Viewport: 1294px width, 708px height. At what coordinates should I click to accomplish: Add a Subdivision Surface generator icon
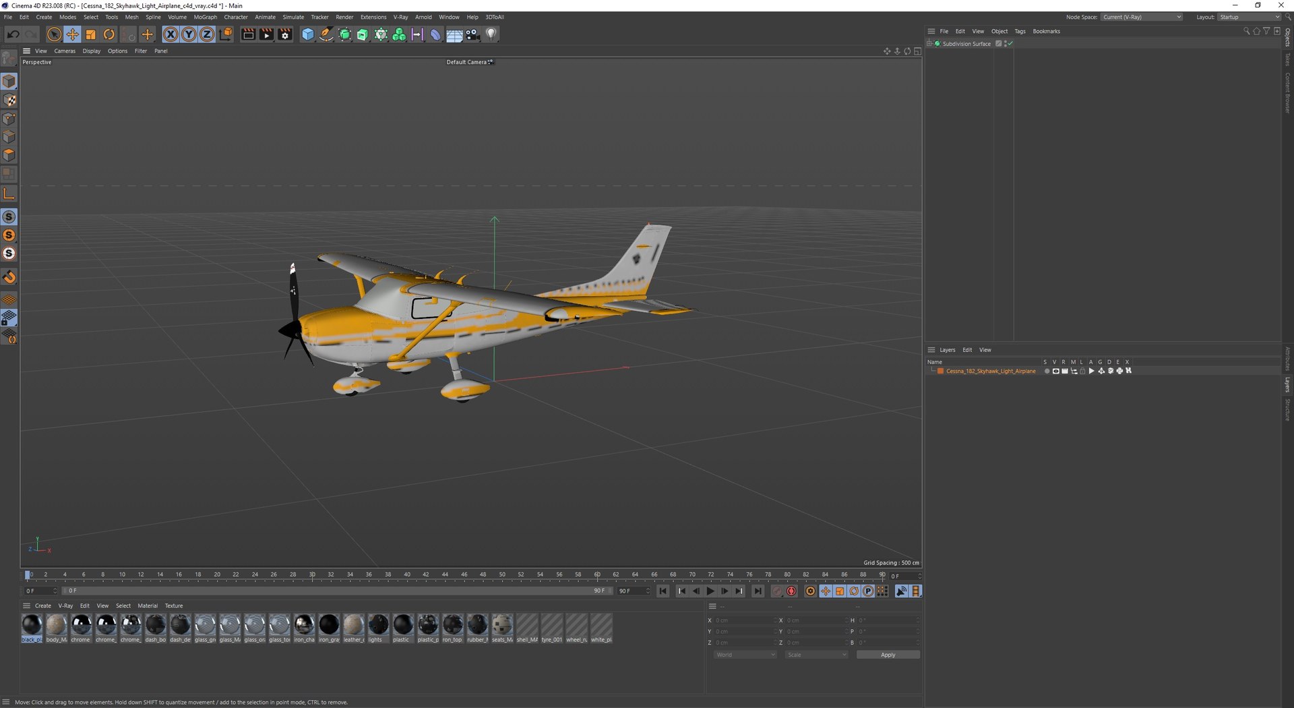pyautogui.click(x=344, y=34)
